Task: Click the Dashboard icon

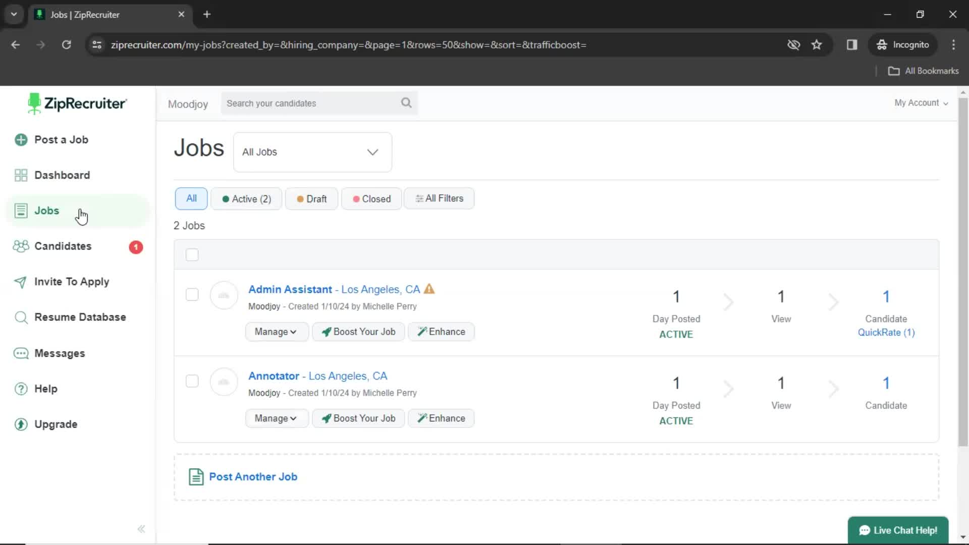Action: point(21,174)
